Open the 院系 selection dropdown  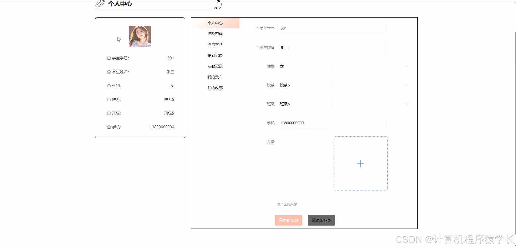click(407, 85)
